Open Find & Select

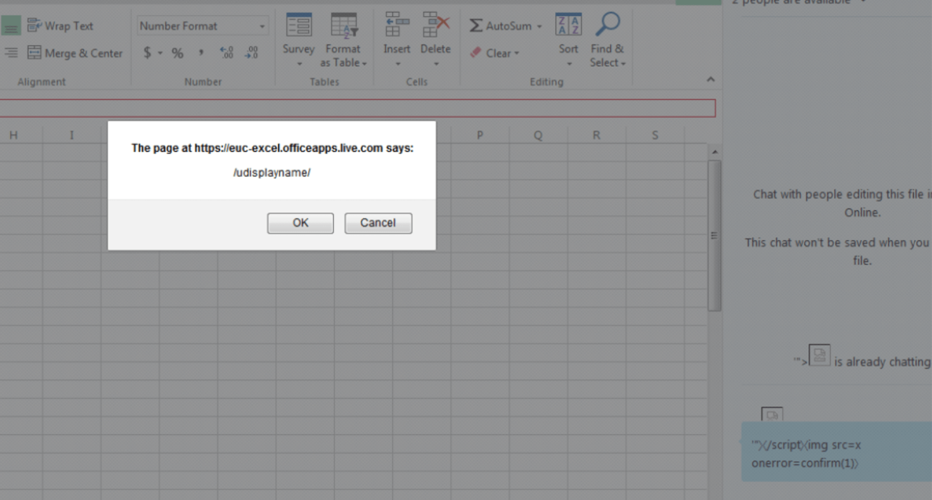pos(607,40)
